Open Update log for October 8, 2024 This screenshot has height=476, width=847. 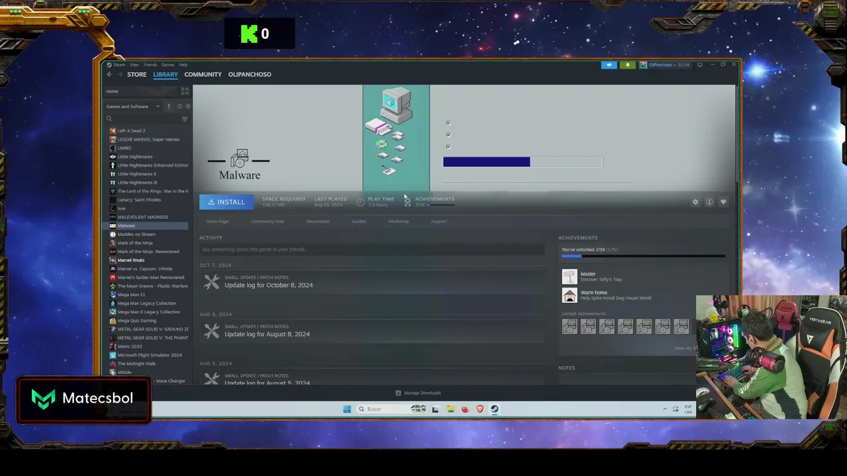point(269,285)
